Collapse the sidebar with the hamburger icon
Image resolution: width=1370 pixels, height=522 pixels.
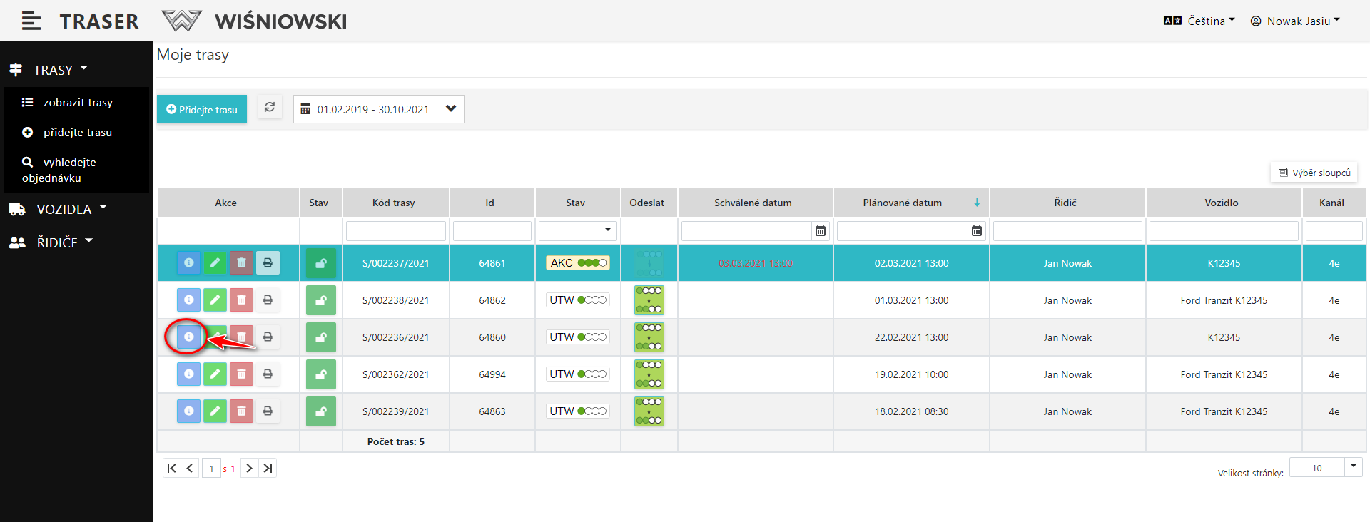coord(31,21)
